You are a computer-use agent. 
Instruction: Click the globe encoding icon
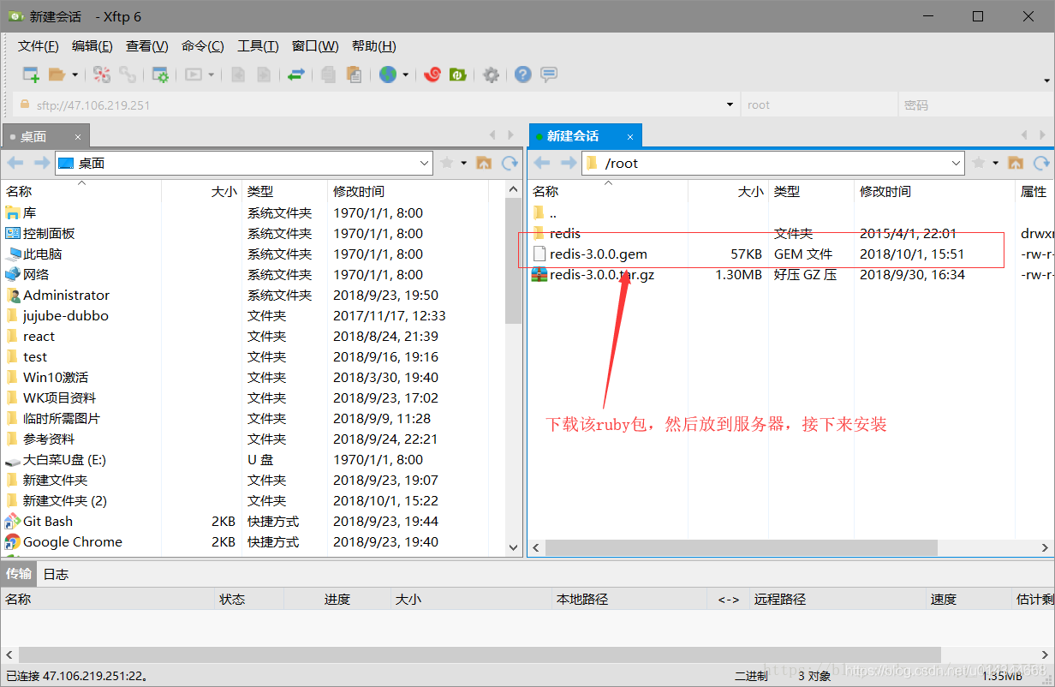point(388,75)
